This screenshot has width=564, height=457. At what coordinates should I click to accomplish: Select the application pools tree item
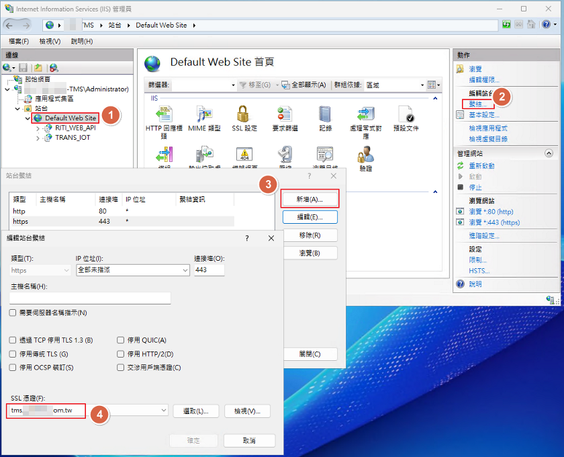tap(54, 98)
